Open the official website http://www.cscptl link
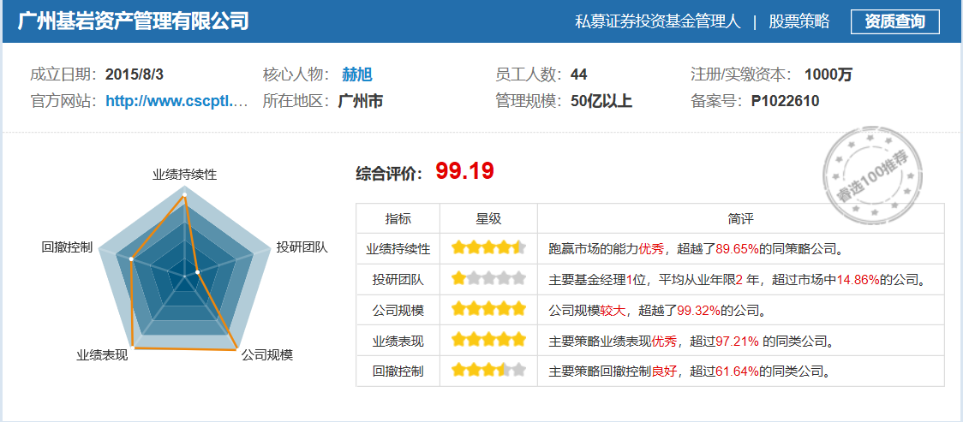 [176, 101]
